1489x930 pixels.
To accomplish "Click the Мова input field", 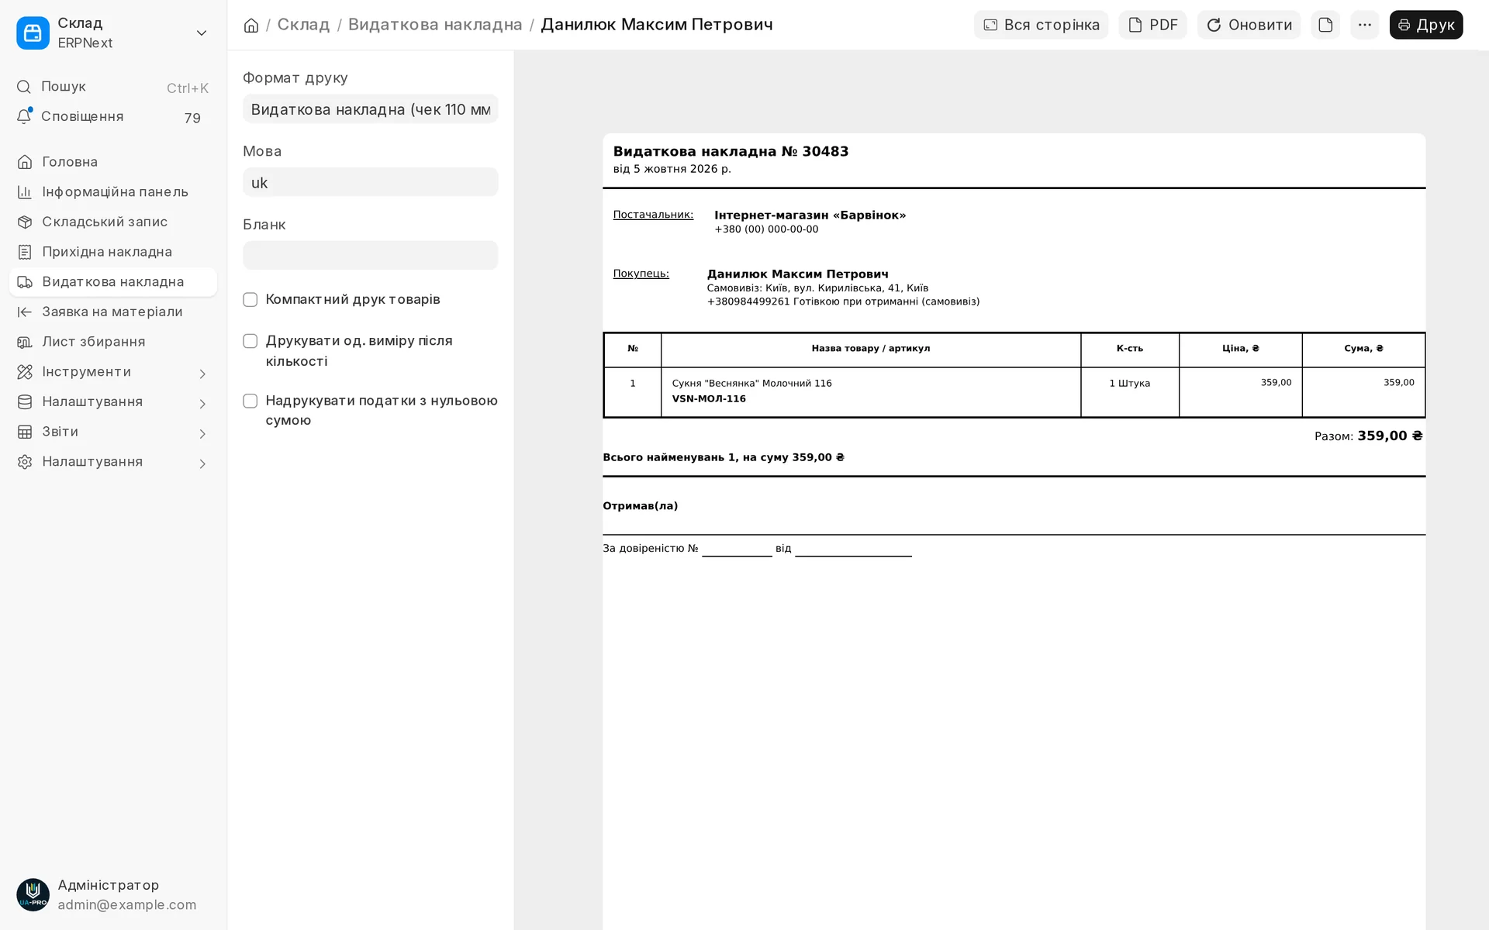I will pyautogui.click(x=370, y=182).
